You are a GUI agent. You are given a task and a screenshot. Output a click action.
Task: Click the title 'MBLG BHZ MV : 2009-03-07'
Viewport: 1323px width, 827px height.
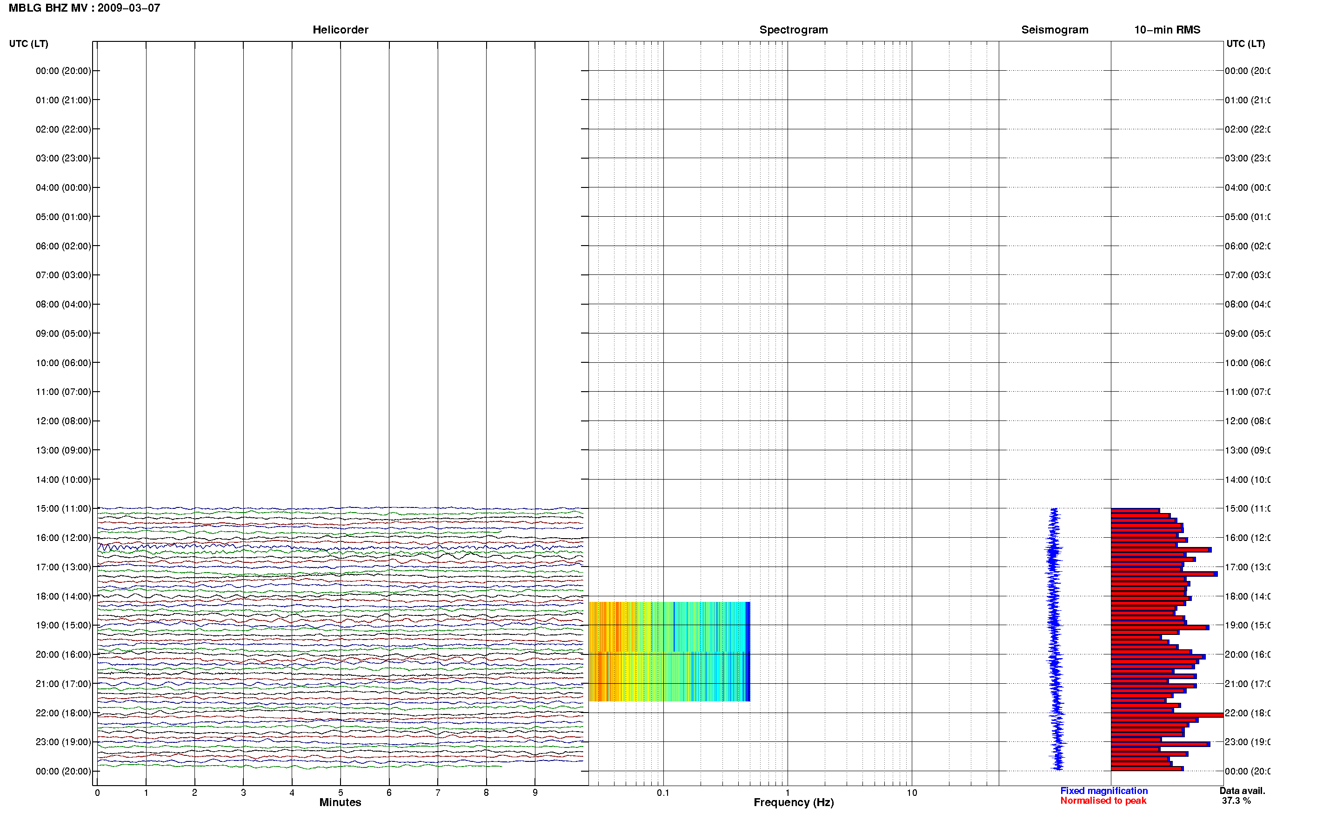coord(84,8)
